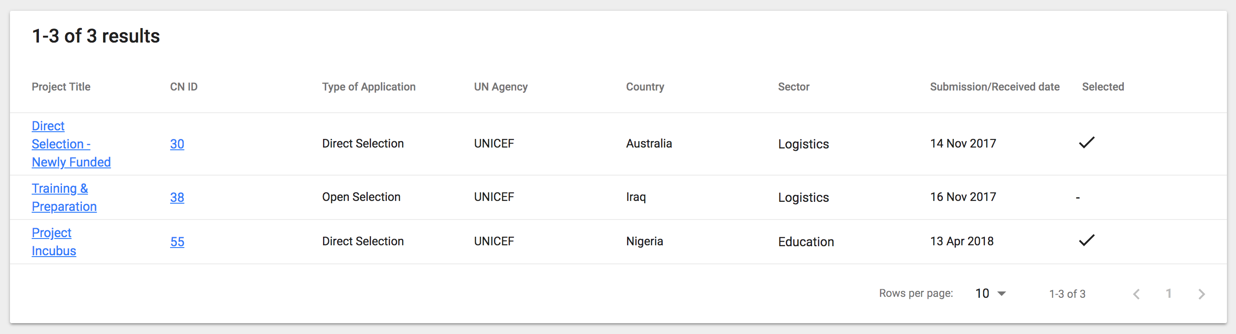
Task: Open Direct Selection - Newly Funded project link
Action: 71,144
